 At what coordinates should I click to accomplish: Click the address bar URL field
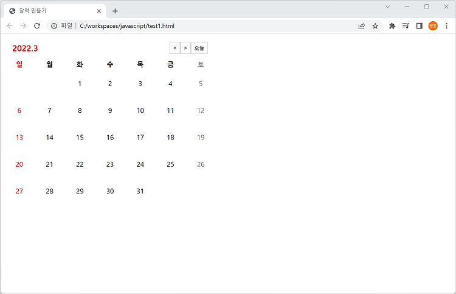click(215, 26)
